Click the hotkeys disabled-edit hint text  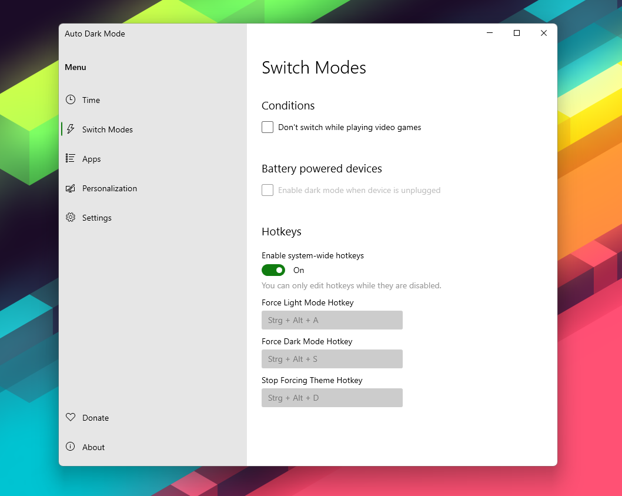point(352,285)
